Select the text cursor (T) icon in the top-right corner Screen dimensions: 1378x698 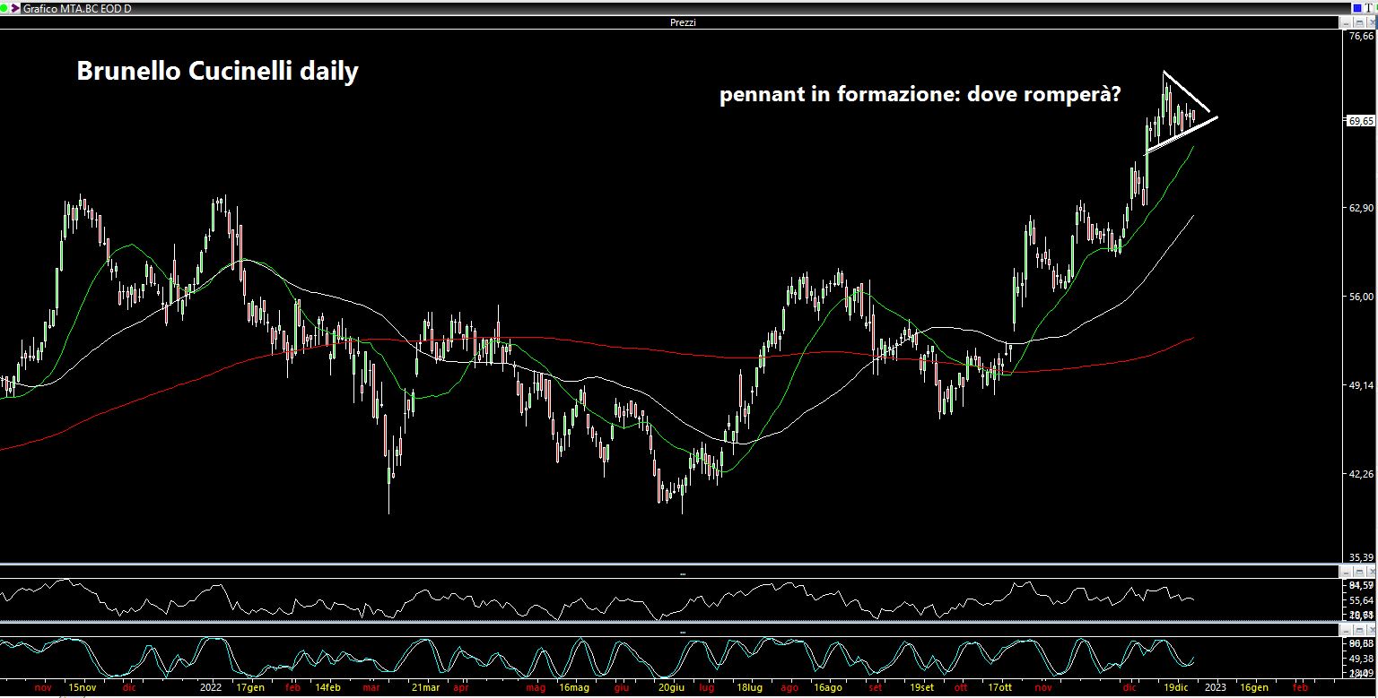coord(1369,8)
